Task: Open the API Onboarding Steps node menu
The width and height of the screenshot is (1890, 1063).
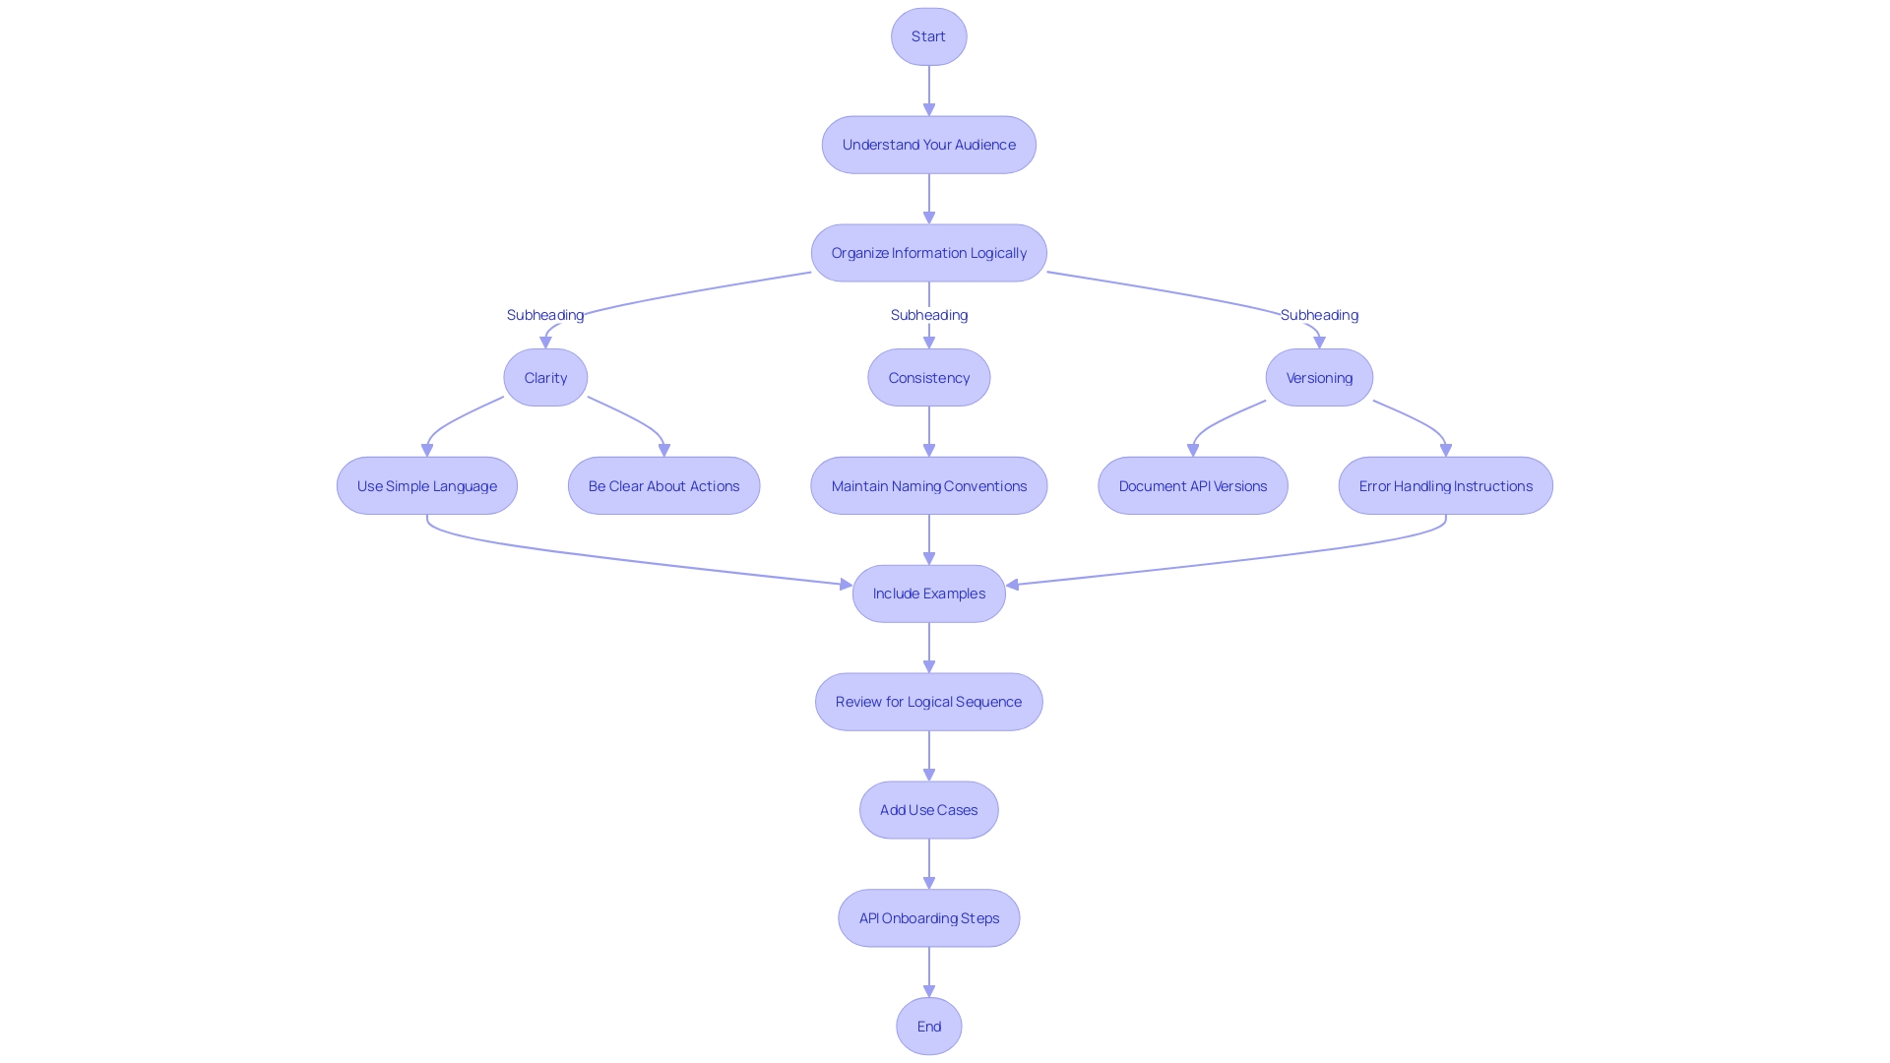Action: pyautogui.click(x=929, y=917)
